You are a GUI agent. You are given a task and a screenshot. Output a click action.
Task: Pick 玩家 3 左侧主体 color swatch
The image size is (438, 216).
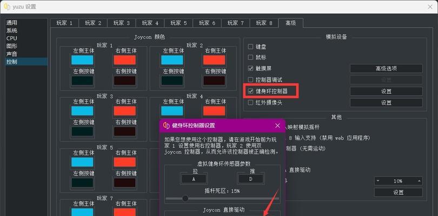point(82,111)
